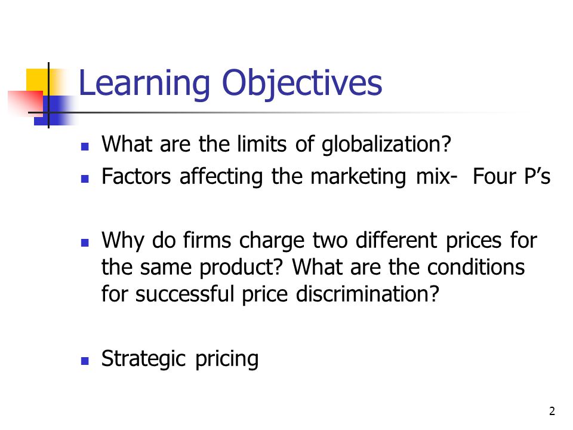Viewport: 573px width, 430px height.
Task: Click the word "Learning" in the title
Action: click(144, 85)
